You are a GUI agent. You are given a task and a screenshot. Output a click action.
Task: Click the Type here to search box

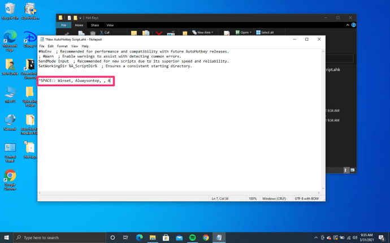point(60,237)
